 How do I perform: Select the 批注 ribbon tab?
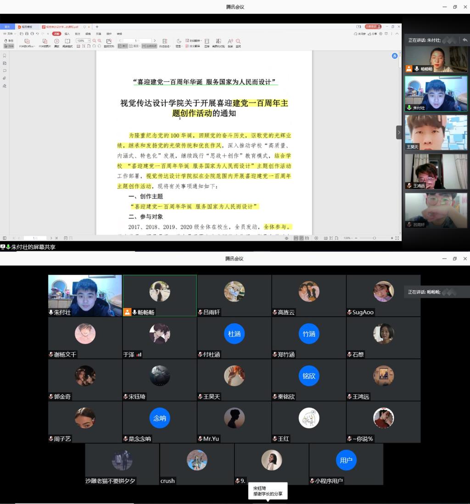78,34
